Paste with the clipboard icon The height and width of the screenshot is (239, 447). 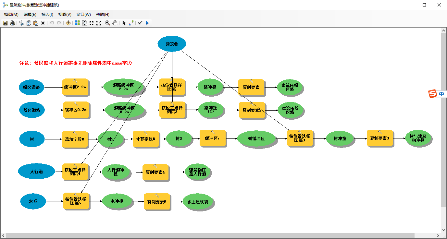coord(36,23)
